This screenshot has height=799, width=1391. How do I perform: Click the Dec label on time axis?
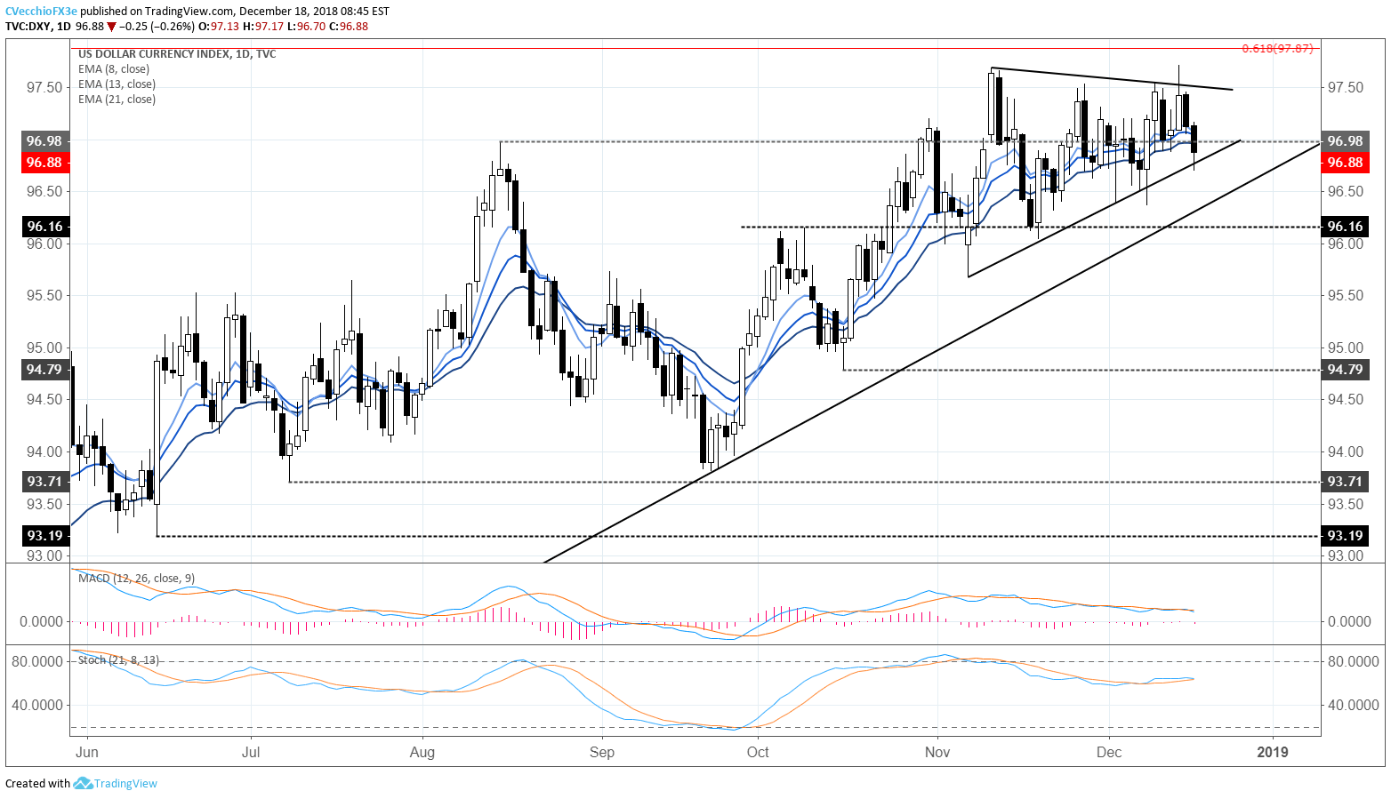coord(1109,752)
